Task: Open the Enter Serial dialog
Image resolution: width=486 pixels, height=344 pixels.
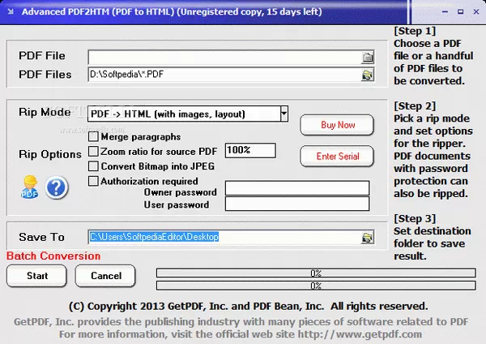Action: coord(337,156)
